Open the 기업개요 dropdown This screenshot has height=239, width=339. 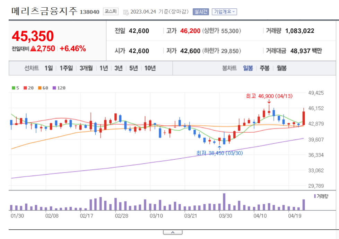[224, 12]
